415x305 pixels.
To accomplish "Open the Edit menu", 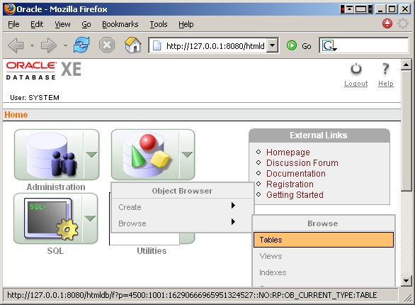I will (x=37, y=24).
